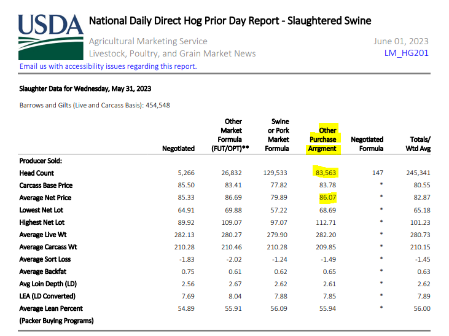The width and height of the screenshot is (449, 336).
Task: Click LEA value 8.04
Action: click(x=235, y=296)
